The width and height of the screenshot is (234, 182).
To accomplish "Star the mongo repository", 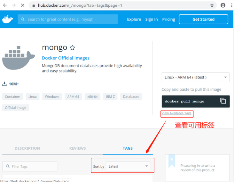I will tap(73, 48).
